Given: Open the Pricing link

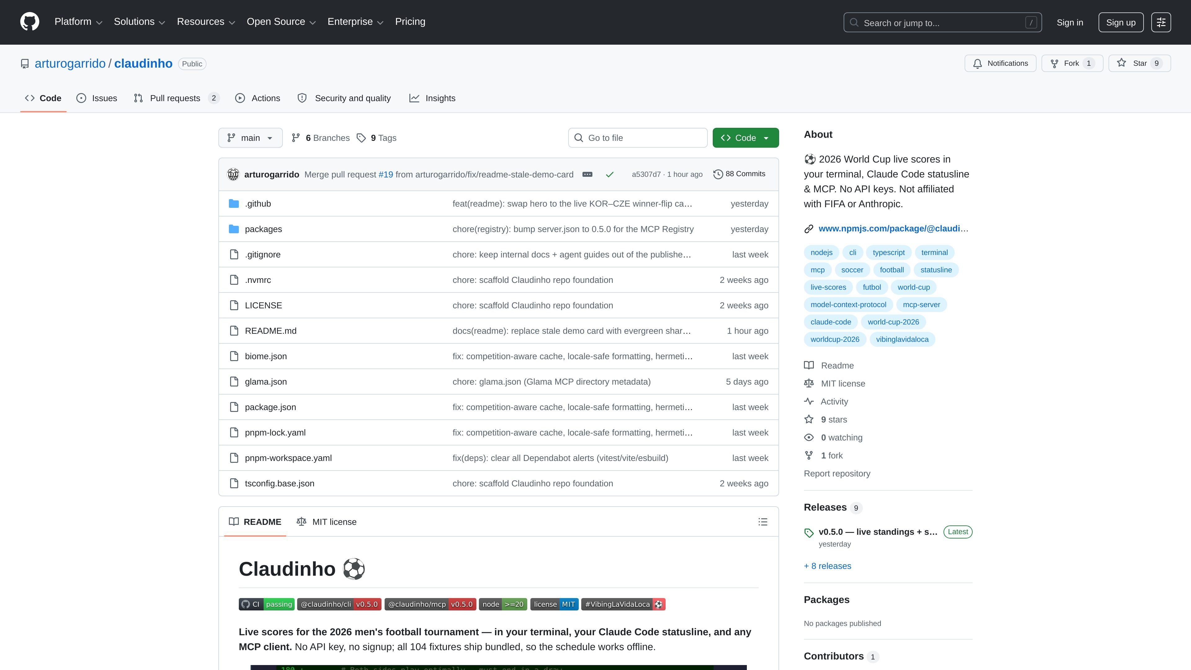Looking at the screenshot, I should pyautogui.click(x=410, y=22).
